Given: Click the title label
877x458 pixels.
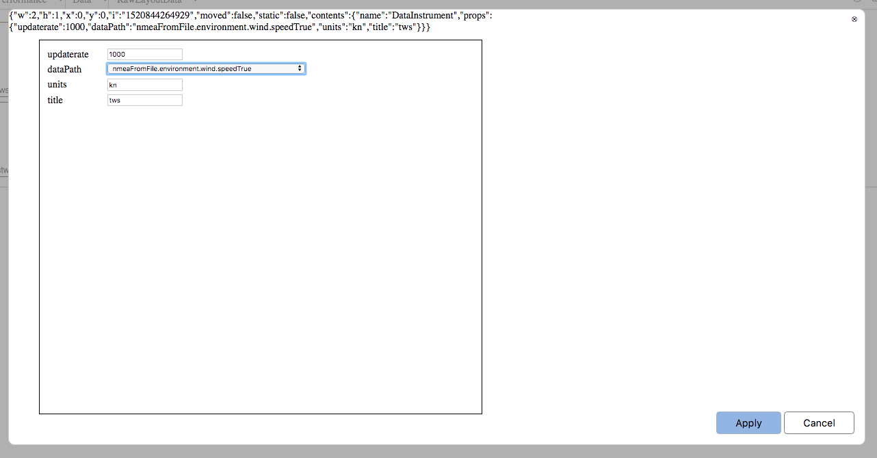Looking at the screenshot, I should tap(55, 100).
